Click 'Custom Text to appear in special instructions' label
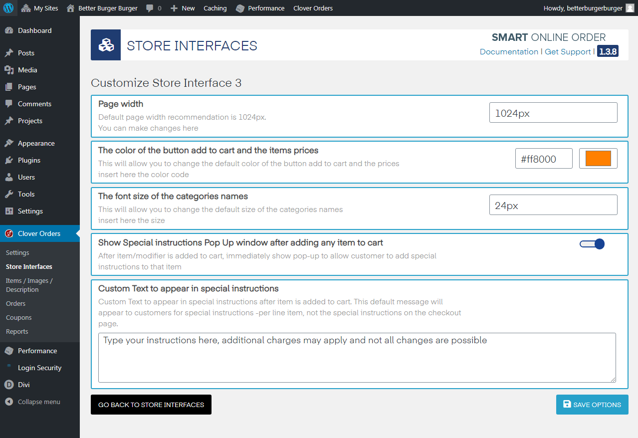 click(189, 288)
